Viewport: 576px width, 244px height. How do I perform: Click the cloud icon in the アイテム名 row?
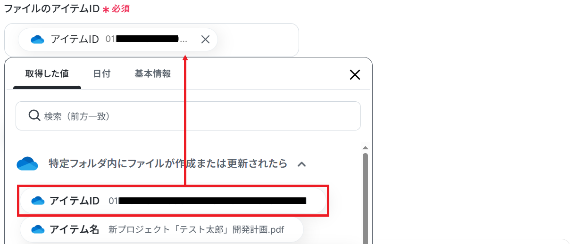point(38,230)
